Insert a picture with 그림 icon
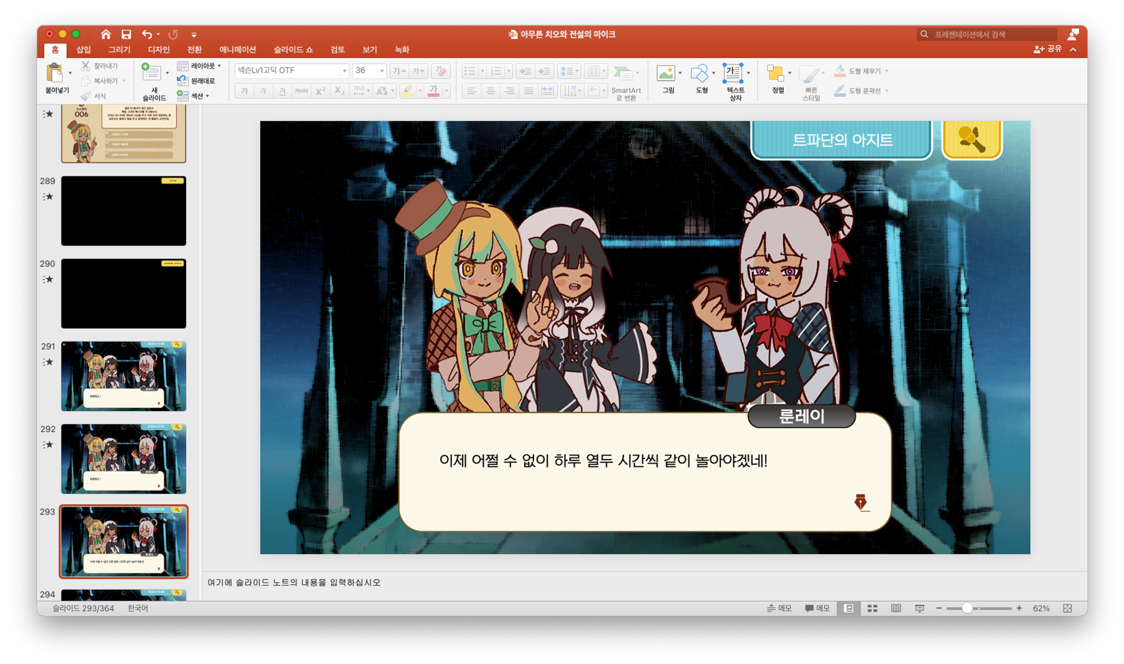Viewport: 1124px width, 664px height. [x=666, y=74]
